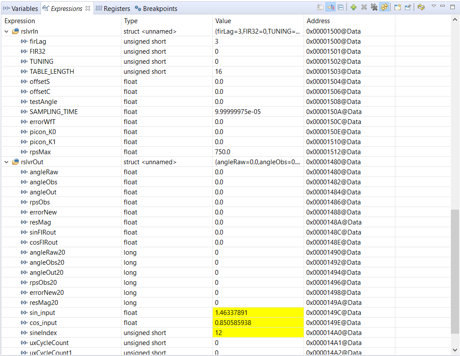The width and height of the screenshot is (460, 356).
Task: Pin the view using the pin-window icon
Action: (x=408, y=7)
